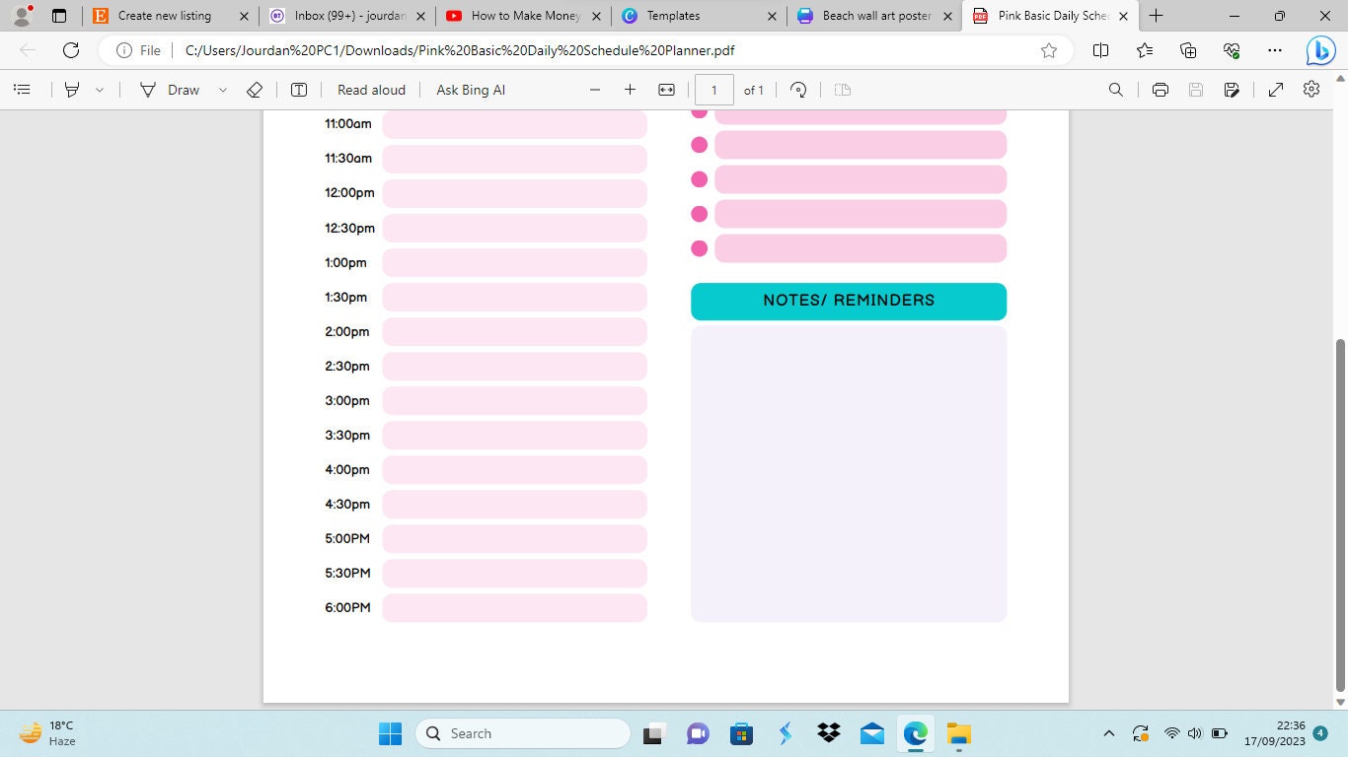This screenshot has height=757, width=1348.
Task: Expand hidden system tray icons
Action: click(x=1109, y=733)
